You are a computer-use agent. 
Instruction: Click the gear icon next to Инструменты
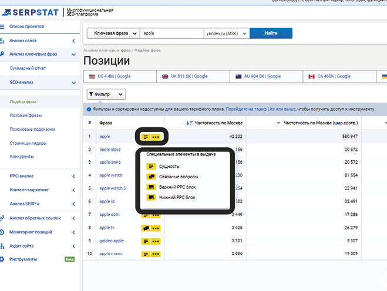tap(3, 259)
